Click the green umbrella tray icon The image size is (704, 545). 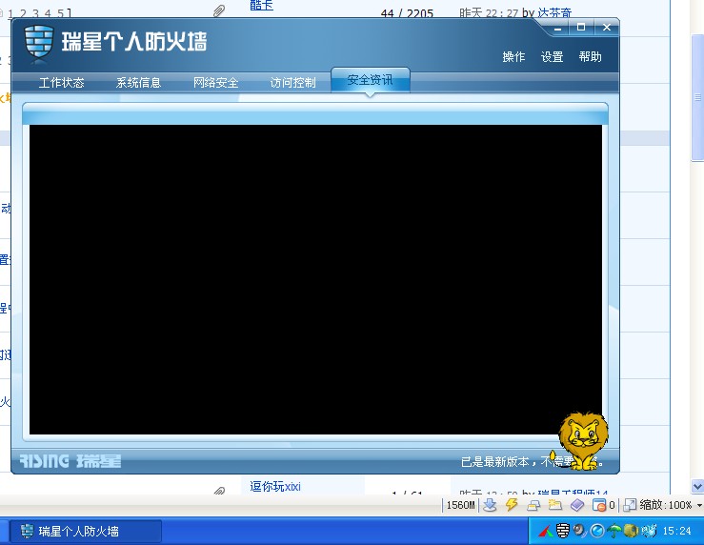[x=613, y=531]
